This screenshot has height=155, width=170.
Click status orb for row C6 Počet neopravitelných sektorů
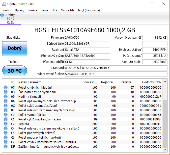(x=6, y=138)
